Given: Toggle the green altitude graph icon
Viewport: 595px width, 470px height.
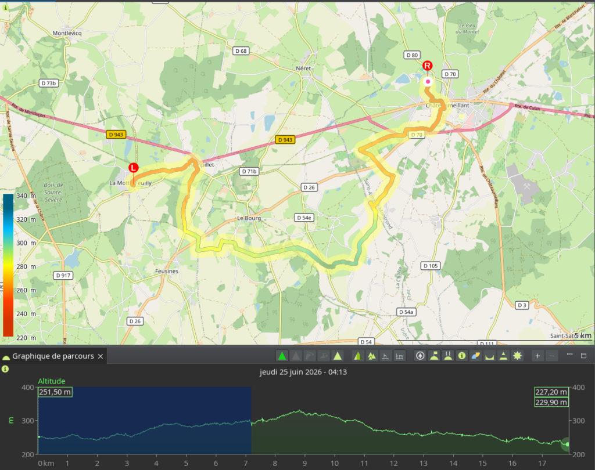Looking at the screenshot, I should click(x=282, y=356).
